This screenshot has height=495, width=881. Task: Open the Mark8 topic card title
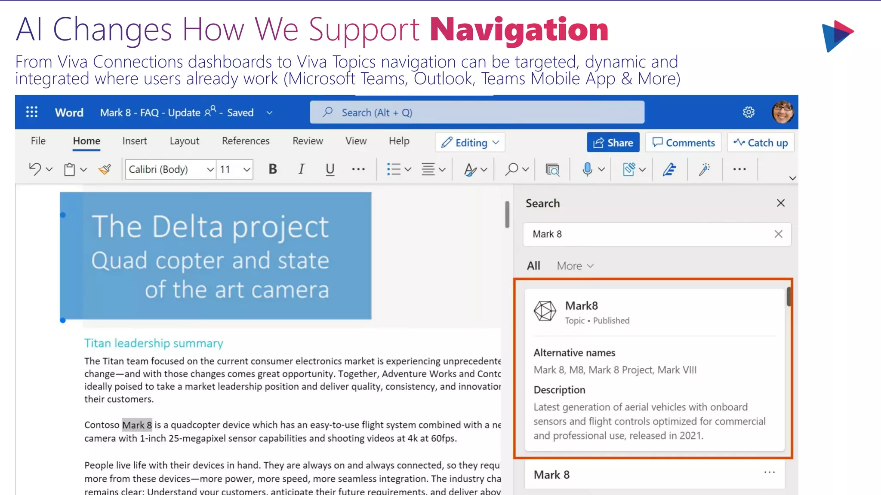pos(581,306)
